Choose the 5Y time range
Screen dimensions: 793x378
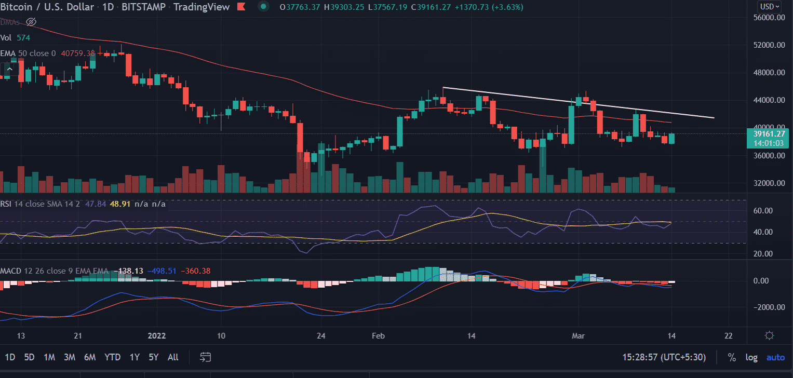point(153,357)
